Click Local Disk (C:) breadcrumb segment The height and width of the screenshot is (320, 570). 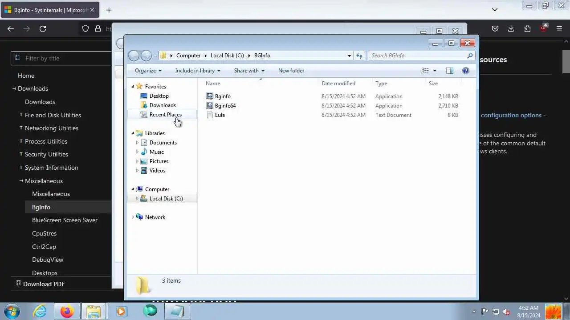click(x=227, y=56)
